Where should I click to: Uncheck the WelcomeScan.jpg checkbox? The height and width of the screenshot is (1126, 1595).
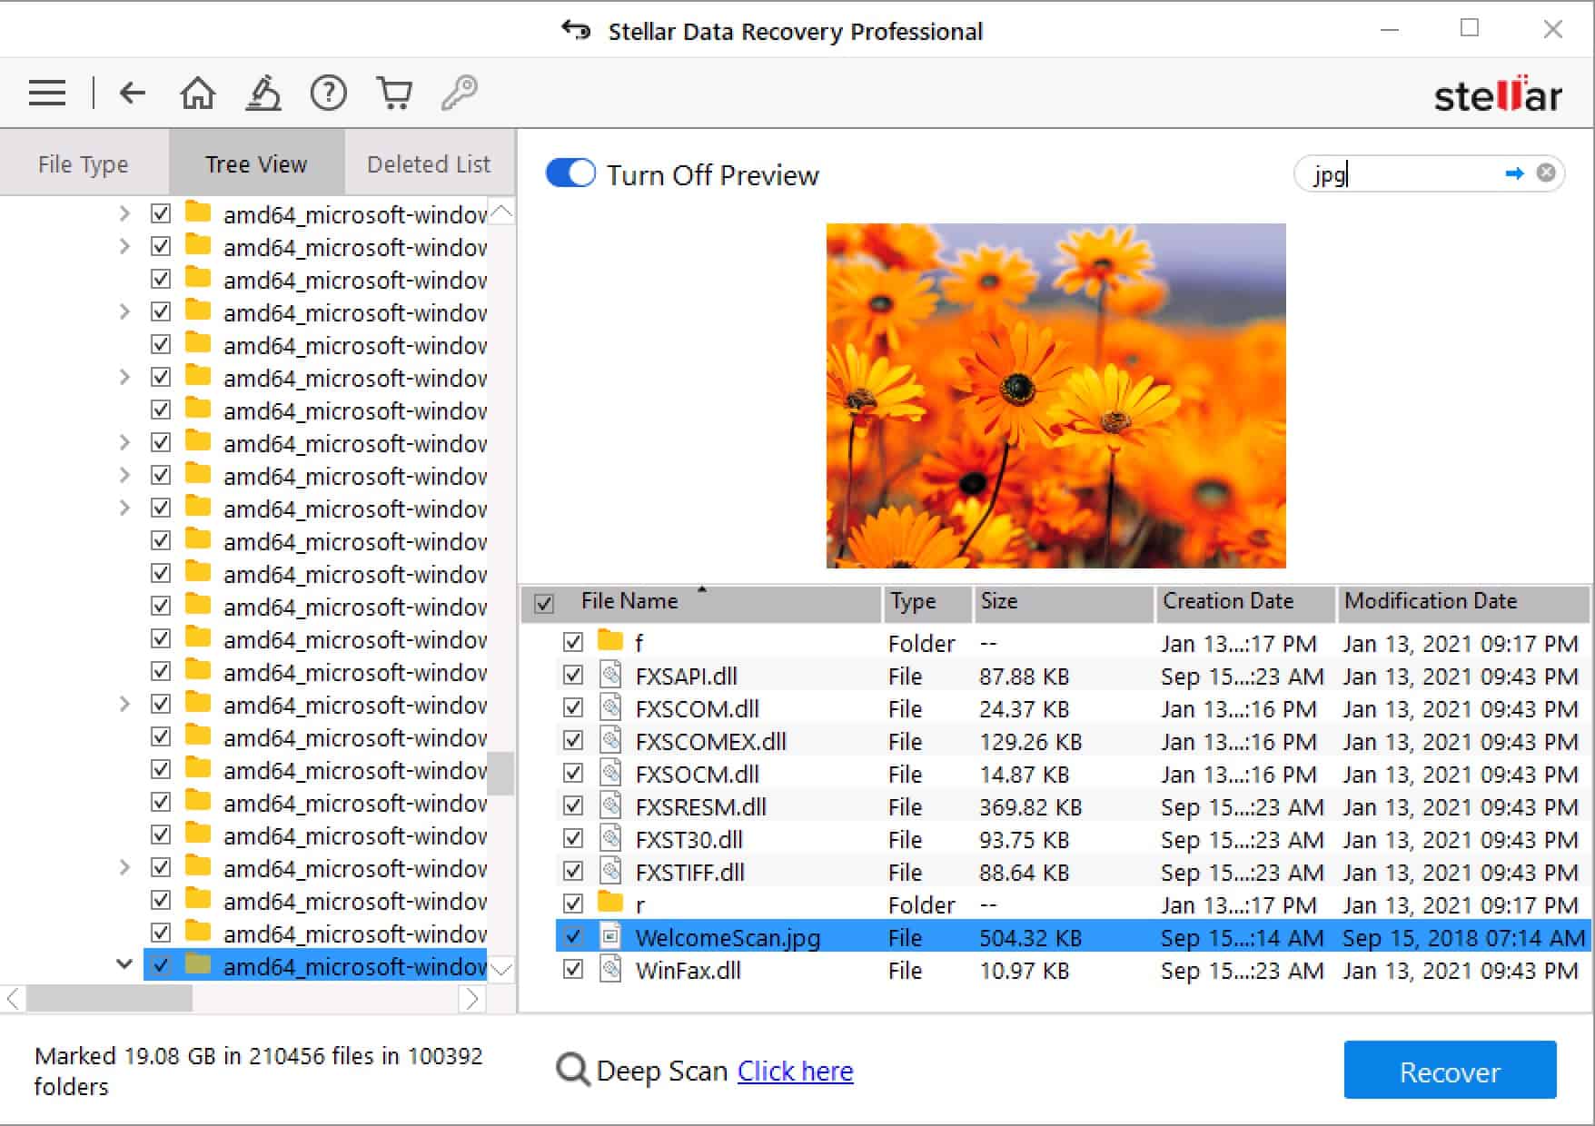573,936
